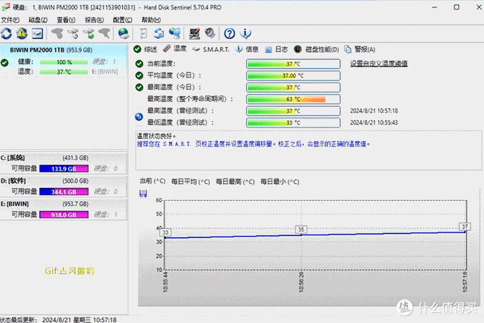Select the D: [软件] partition entry
484x323 pixels.
[63, 186]
